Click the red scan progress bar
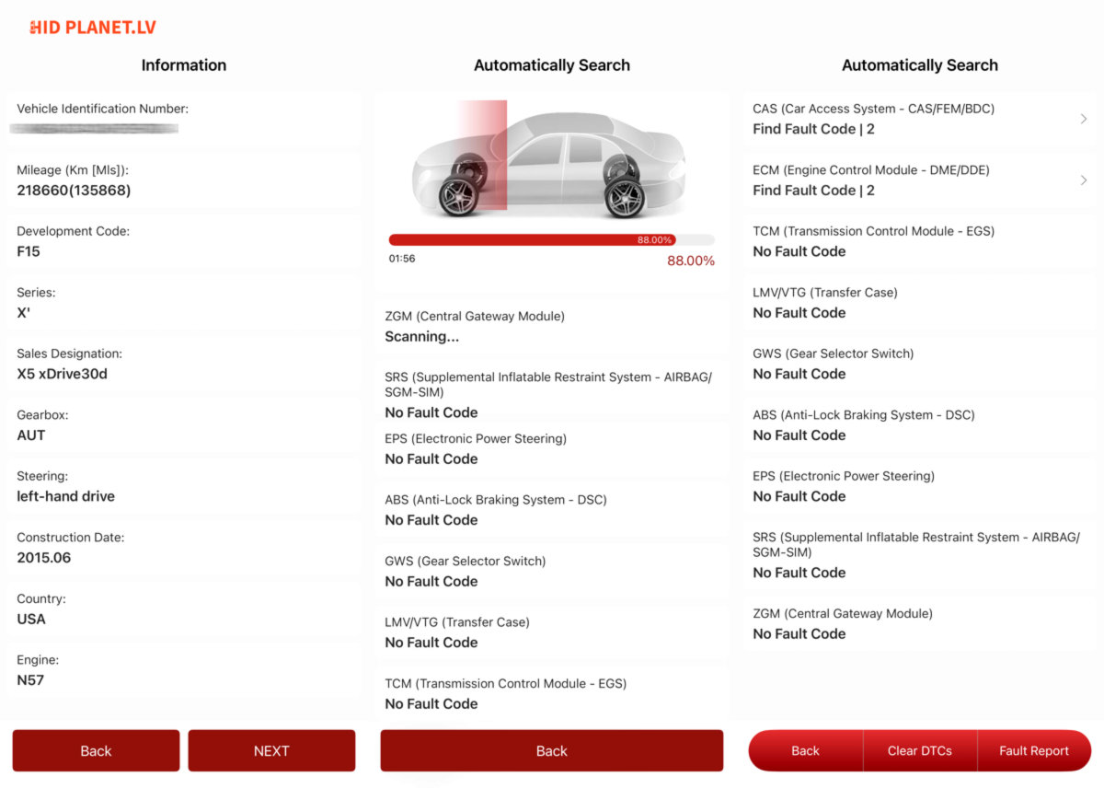This screenshot has width=1104, height=800. (532, 239)
